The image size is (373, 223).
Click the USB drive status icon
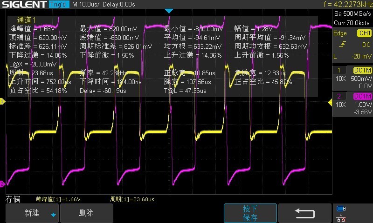click(341, 208)
